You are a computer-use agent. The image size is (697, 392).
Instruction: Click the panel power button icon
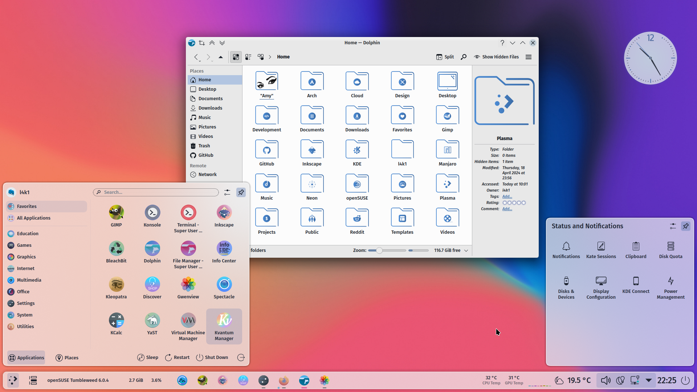click(x=685, y=380)
